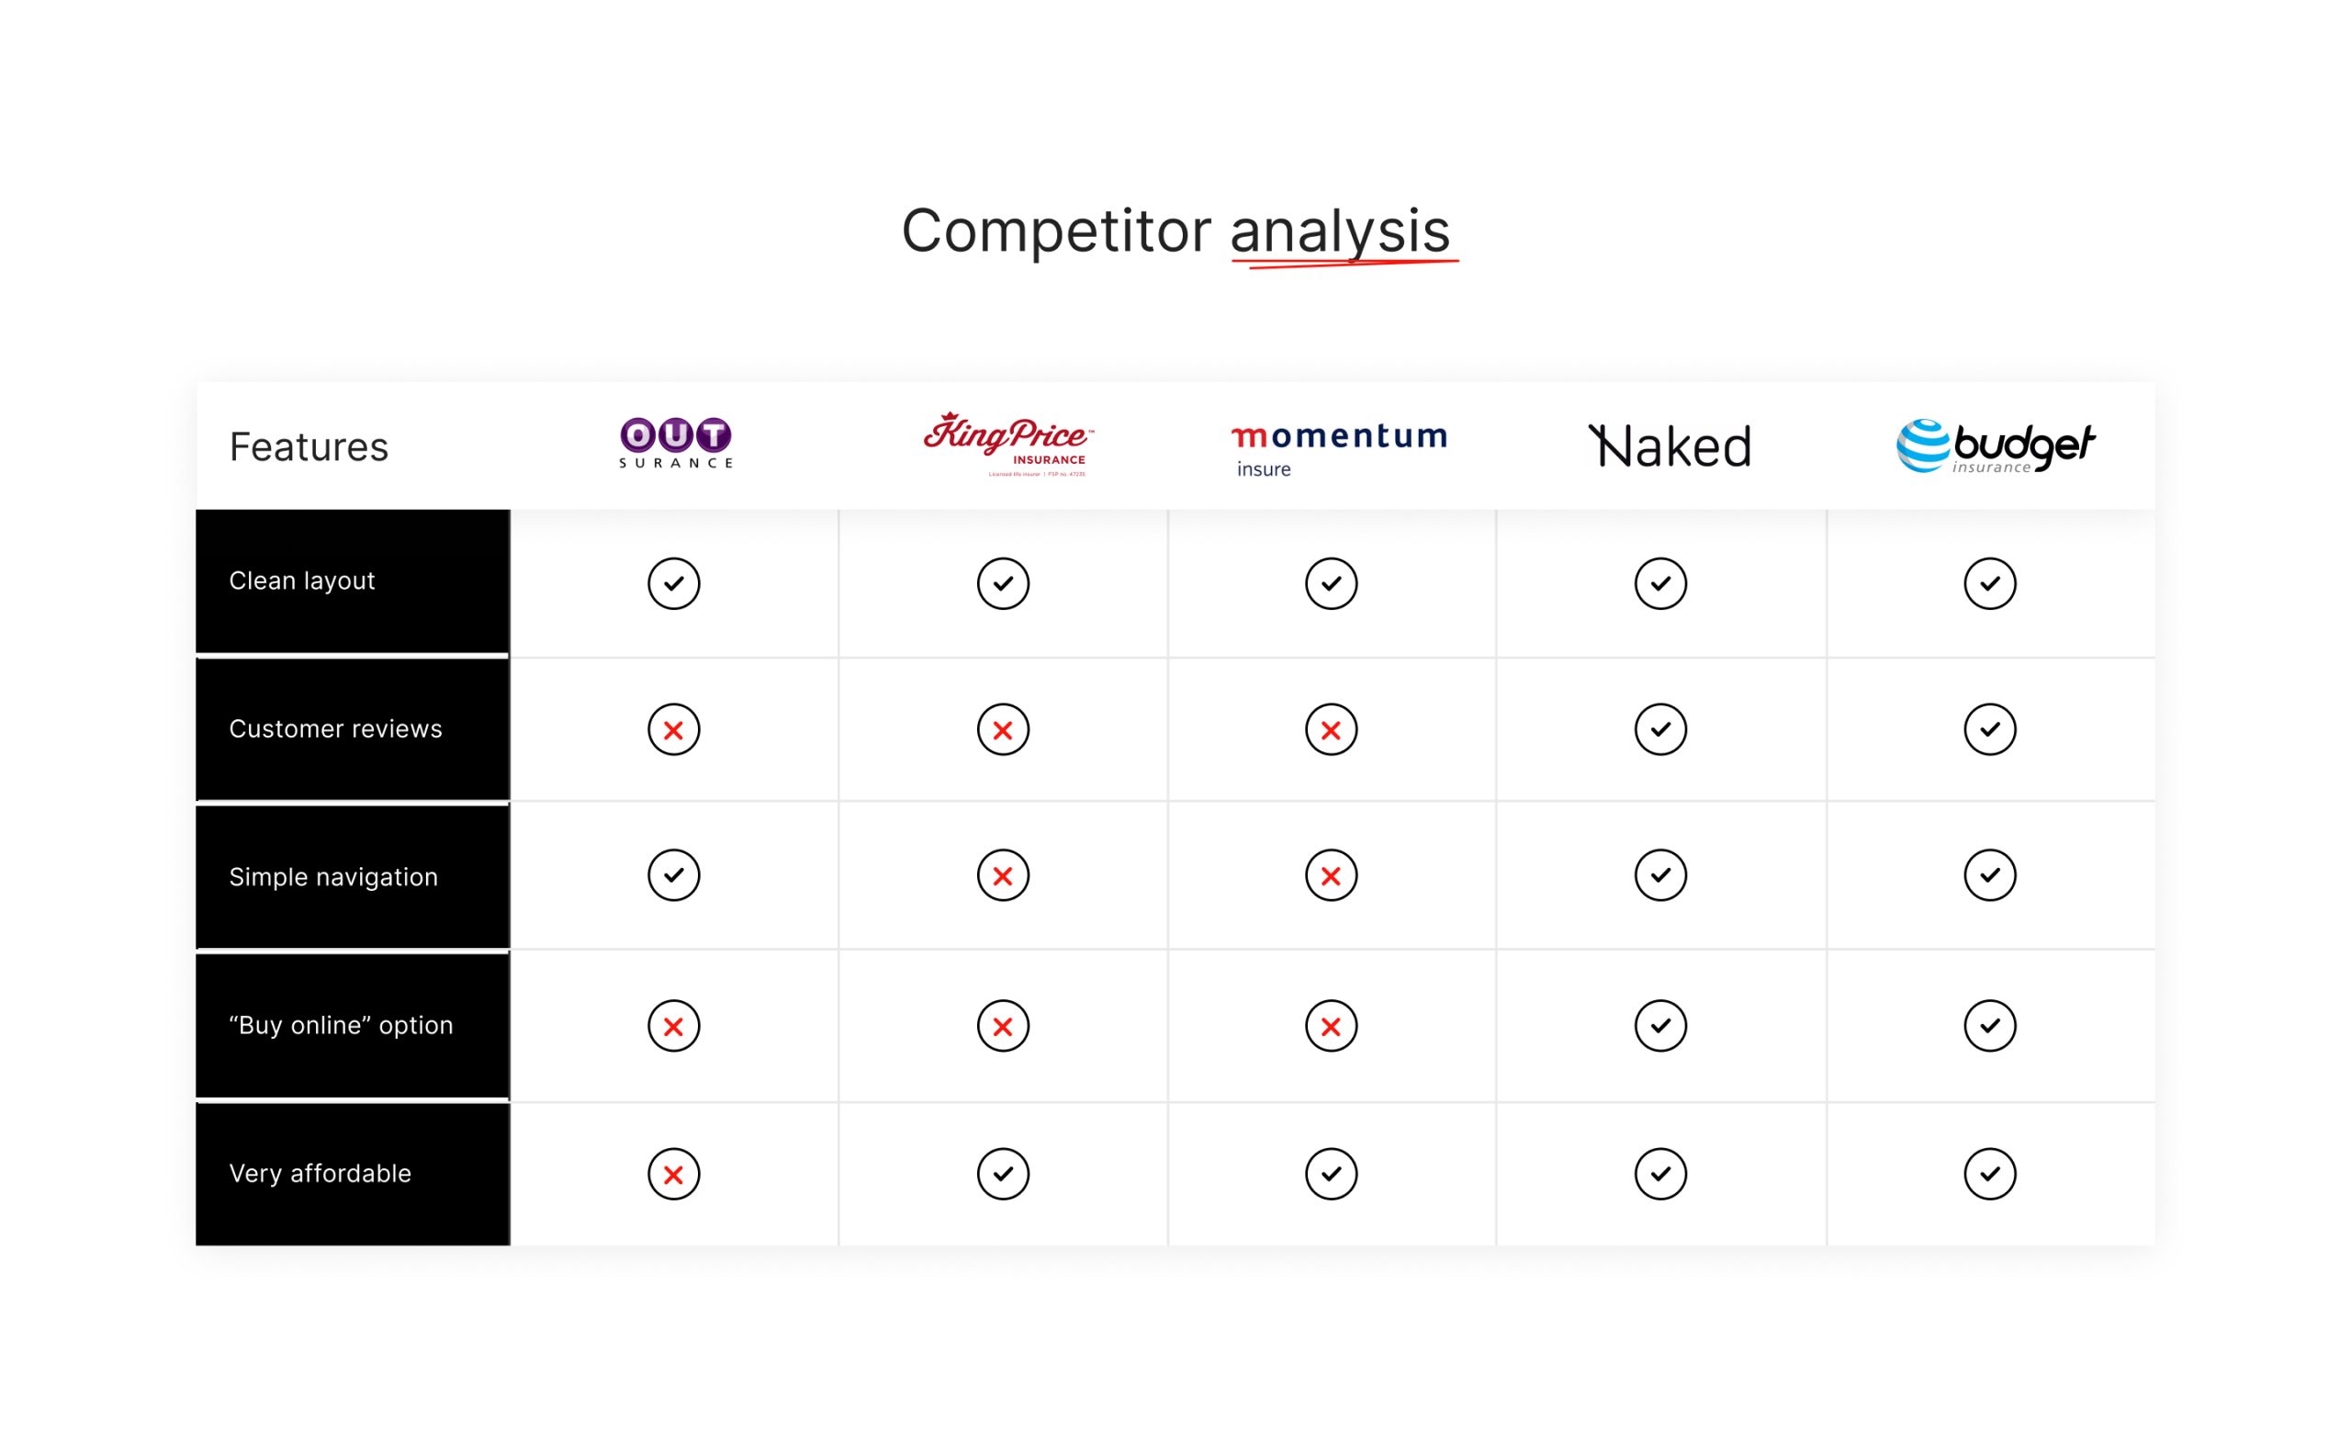This screenshot has height=1442, width=2351.
Task: Select the "Buy online" option row label
Action: [341, 1025]
